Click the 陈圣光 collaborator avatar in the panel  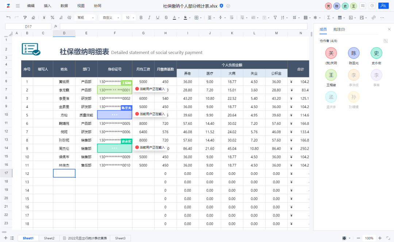[x=354, y=53]
